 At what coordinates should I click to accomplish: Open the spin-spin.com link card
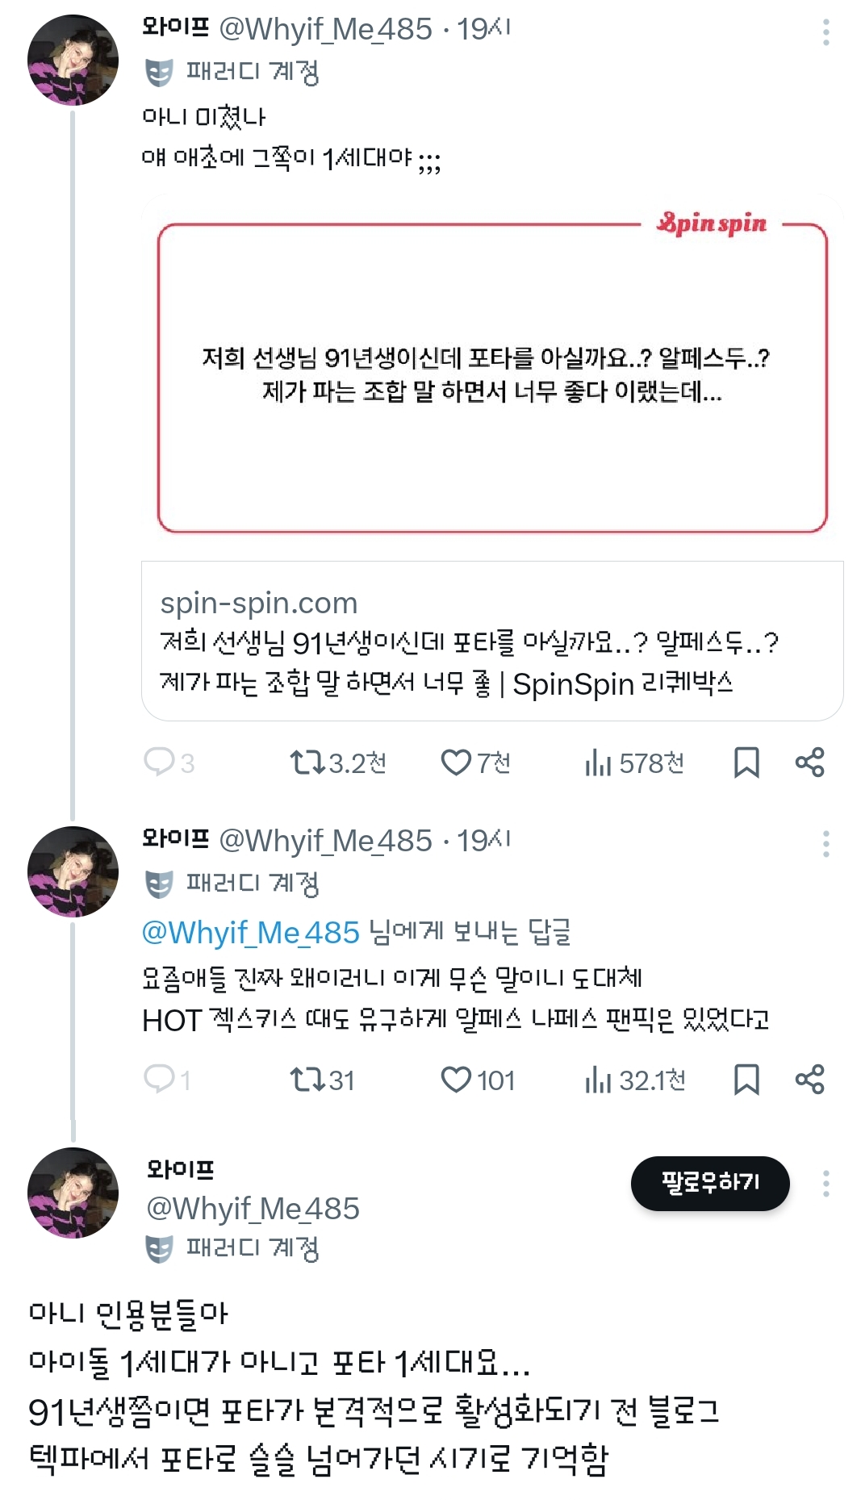(x=492, y=642)
